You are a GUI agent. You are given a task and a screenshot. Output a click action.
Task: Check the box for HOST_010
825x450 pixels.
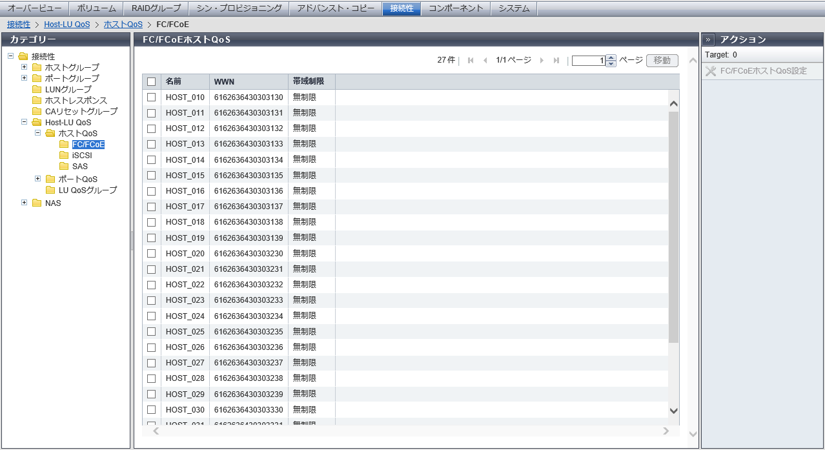(152, 97)
